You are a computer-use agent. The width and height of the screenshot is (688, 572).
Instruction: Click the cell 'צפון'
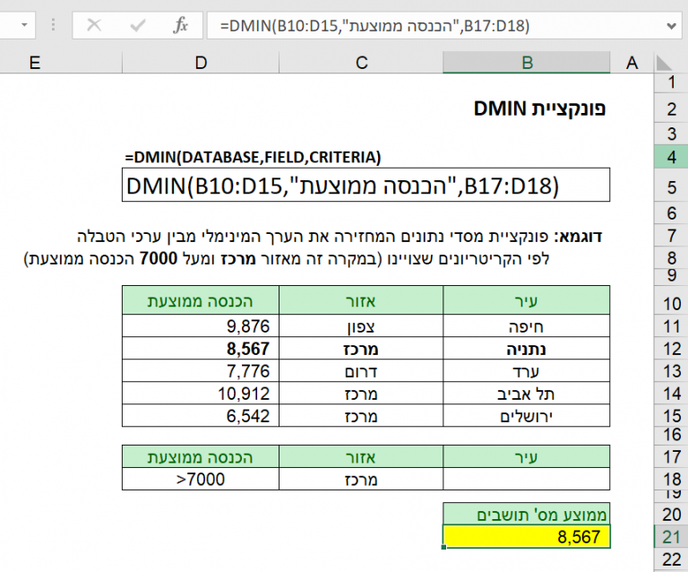click(x=361, y=326)
